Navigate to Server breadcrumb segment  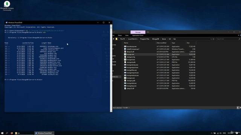[x=164, y=39]
